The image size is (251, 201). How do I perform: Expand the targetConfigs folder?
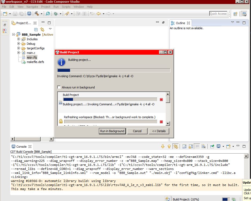tap(18, 48)
